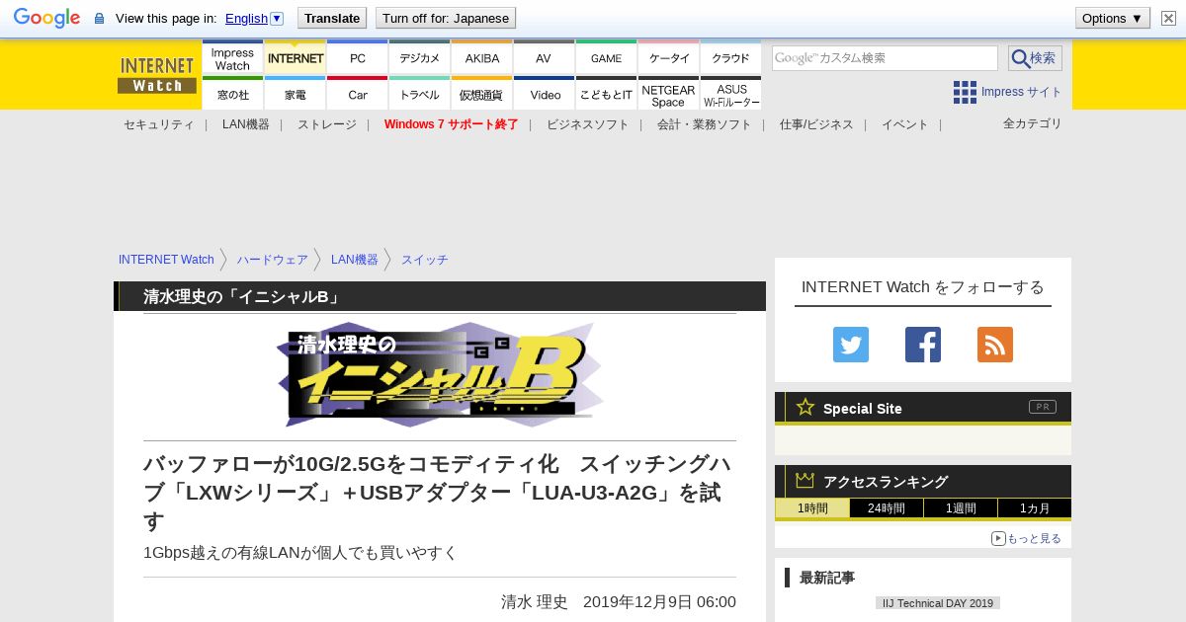Click もっと見る ranking link
1186x622 pixels.
[1027, 538]
